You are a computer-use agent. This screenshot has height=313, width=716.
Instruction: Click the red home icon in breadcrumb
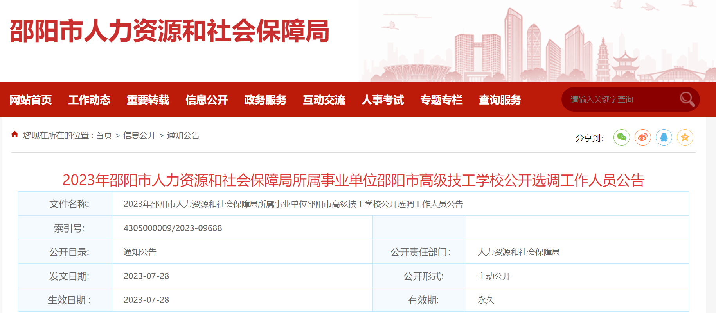[x=15, y=135]
